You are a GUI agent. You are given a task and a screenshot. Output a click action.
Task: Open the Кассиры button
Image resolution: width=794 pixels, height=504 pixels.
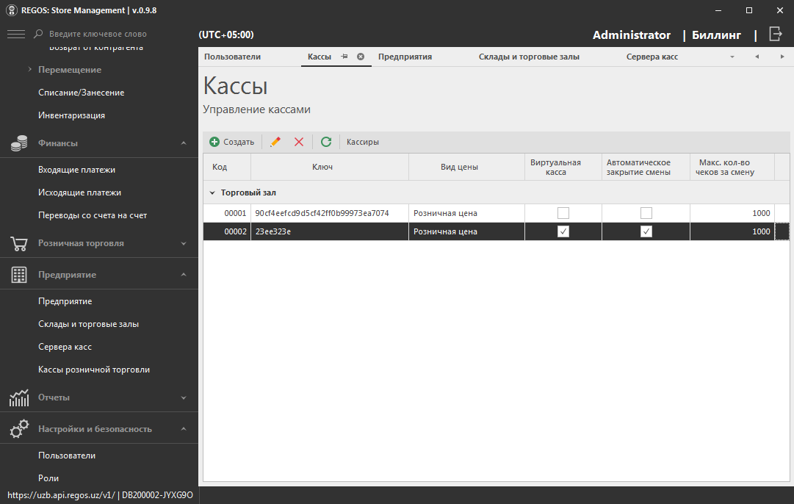click(x=363, y=142)
